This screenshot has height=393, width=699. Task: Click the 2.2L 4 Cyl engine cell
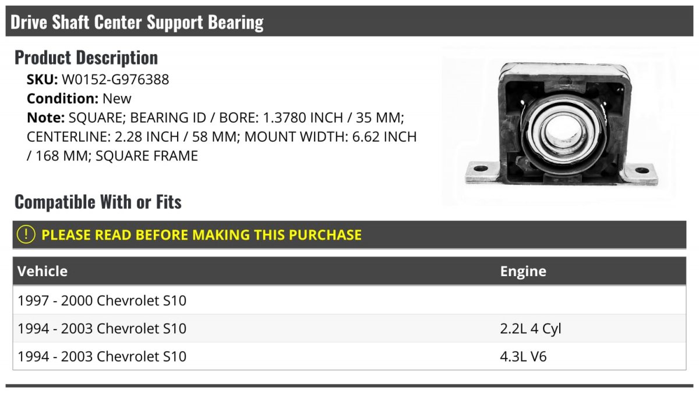pyautogui.click(x=531, y=328)
